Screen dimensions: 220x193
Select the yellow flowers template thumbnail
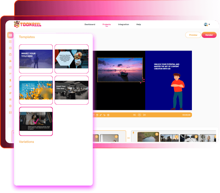tap(36, 90)
